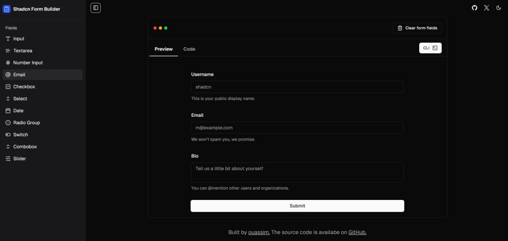
Task: Click the red window dot
Action: click(155, 28)
